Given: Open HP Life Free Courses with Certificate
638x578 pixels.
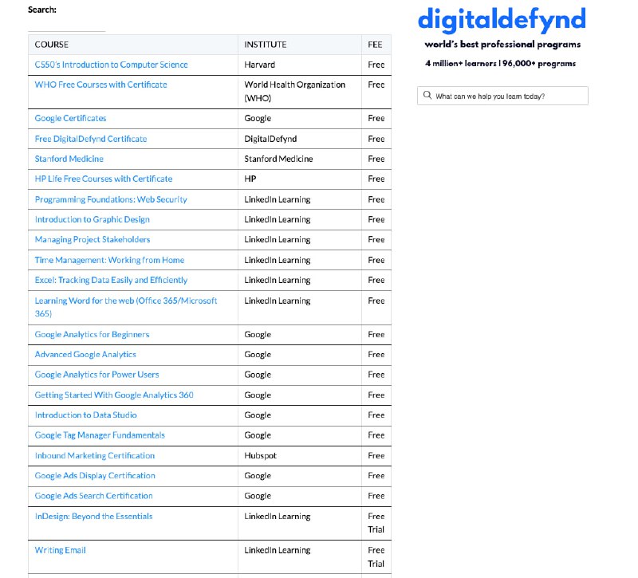Looking at the screenshot, I should (x=103, y=179).
